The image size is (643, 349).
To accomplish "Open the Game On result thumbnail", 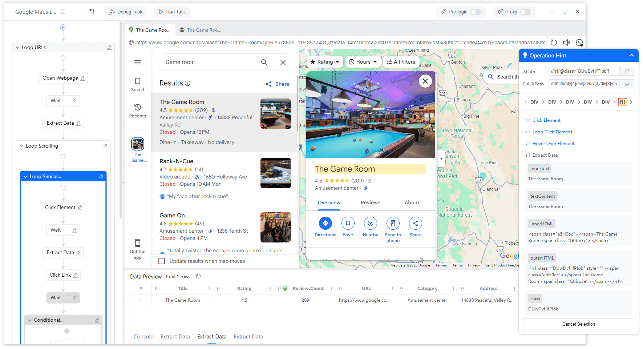I will (x=276, y=227).
